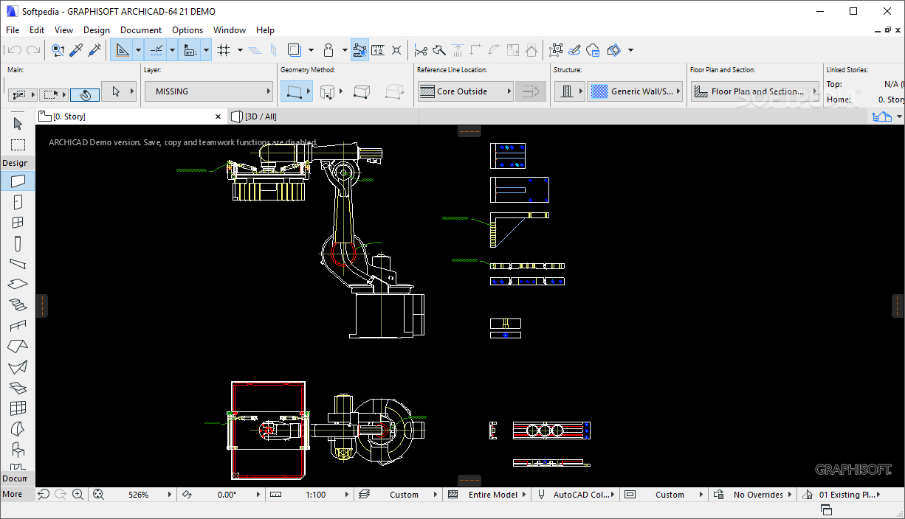
Task: Open the Generic Wall/S... structure dropdown
Action: 635,91
